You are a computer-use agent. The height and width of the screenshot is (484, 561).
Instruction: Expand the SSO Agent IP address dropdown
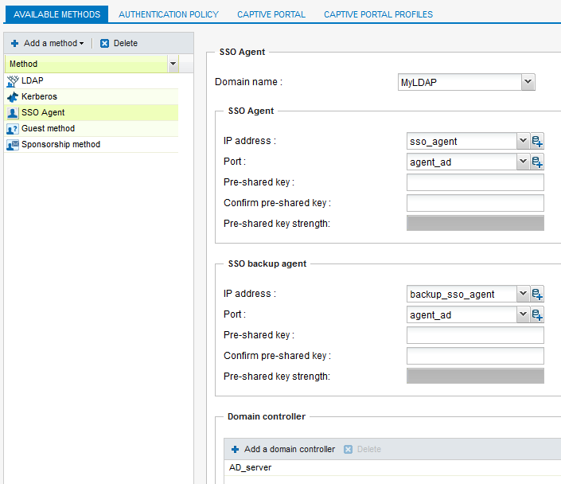523,141
